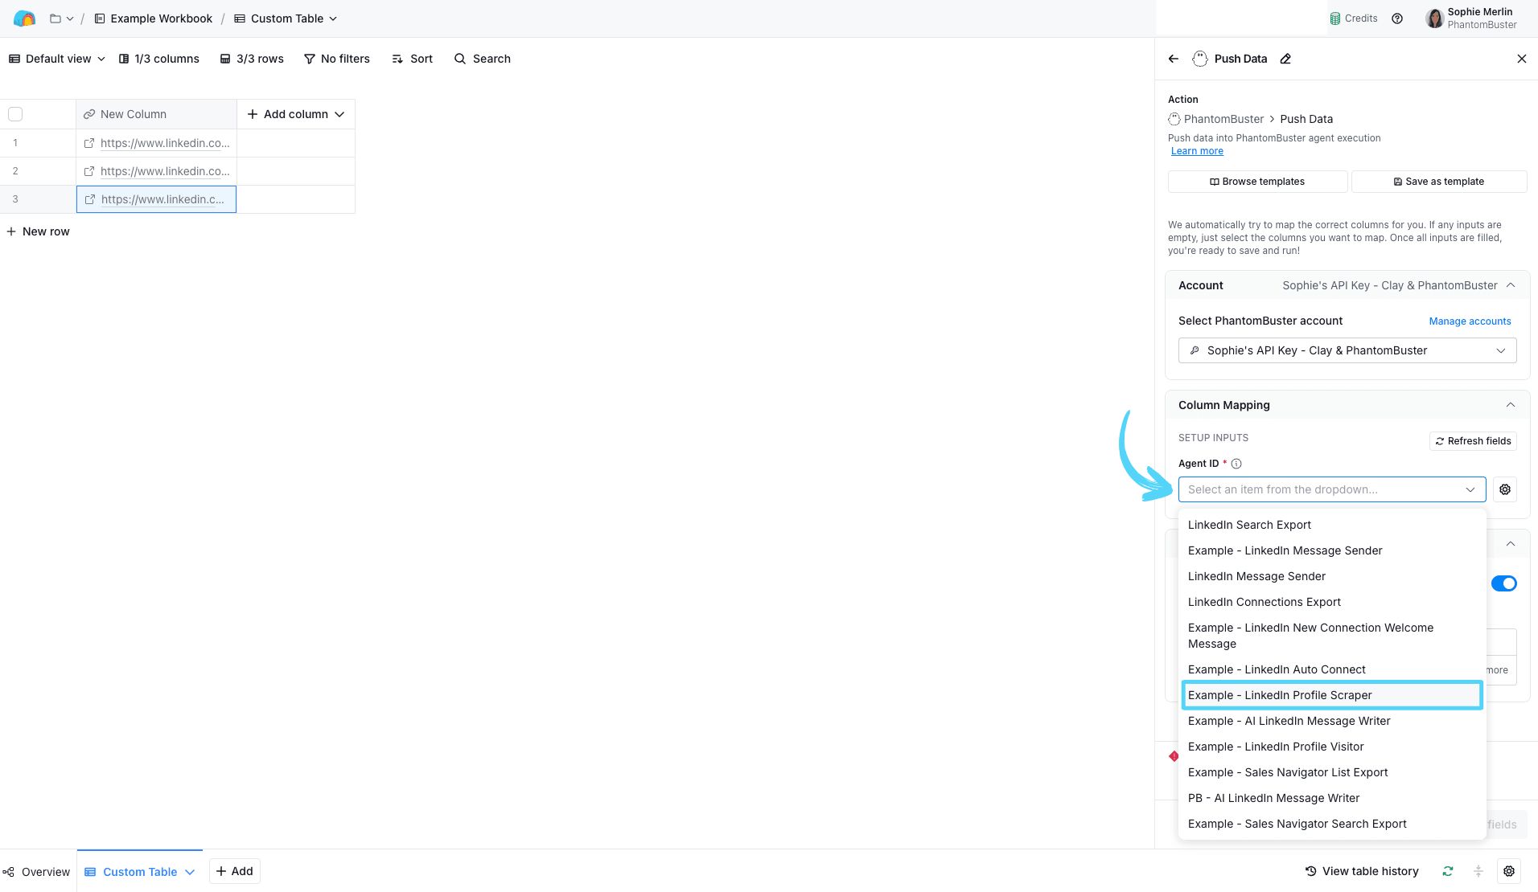Select LinkedIn Search Export option
This screenshot has height=892, width=1538.
(1332, 525)
